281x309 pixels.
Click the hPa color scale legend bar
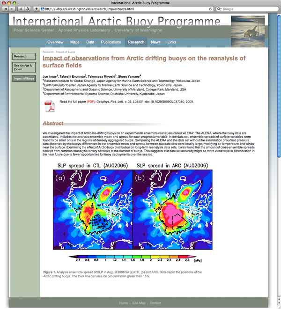tap(133, 257)
